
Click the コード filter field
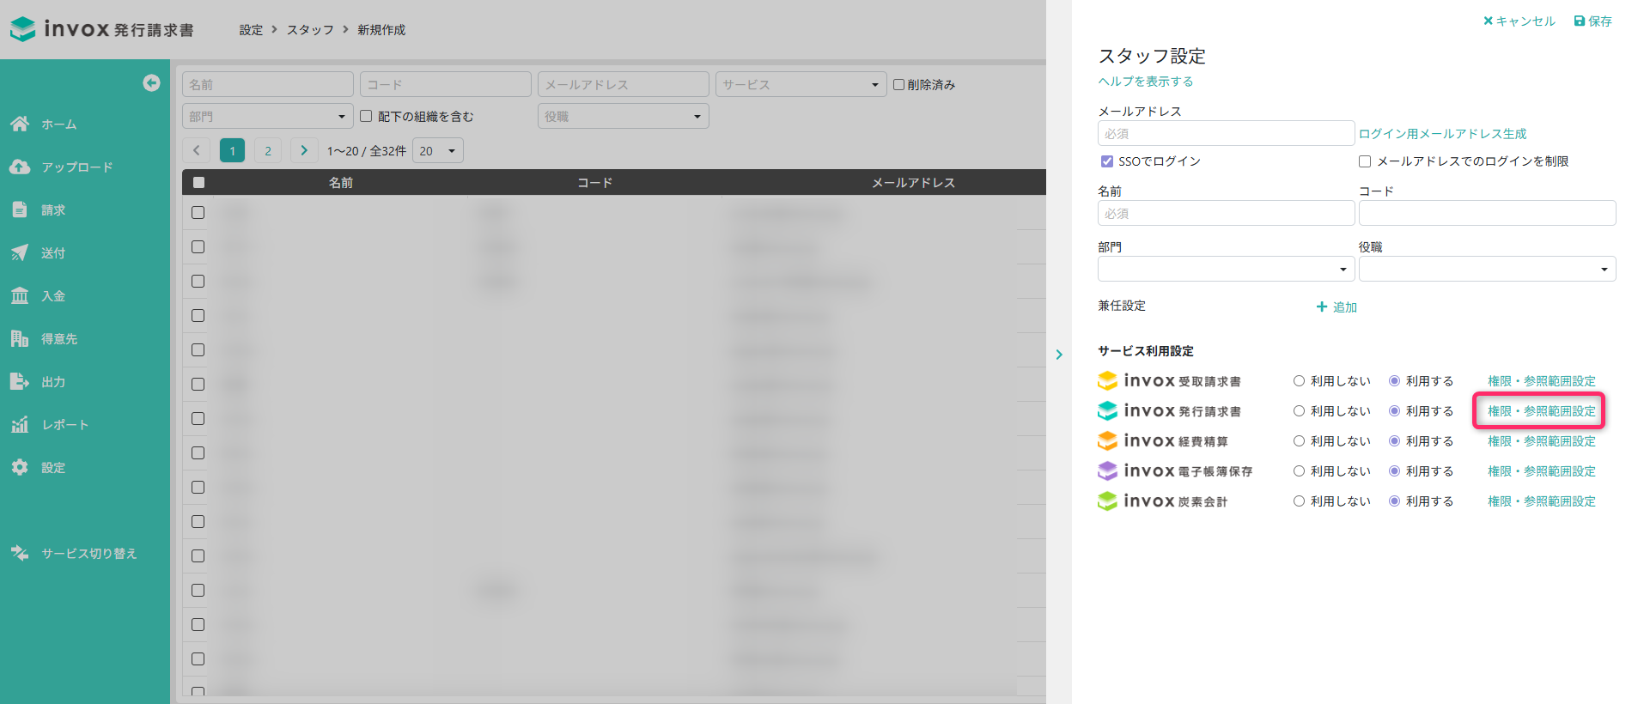tap(446, 84)
